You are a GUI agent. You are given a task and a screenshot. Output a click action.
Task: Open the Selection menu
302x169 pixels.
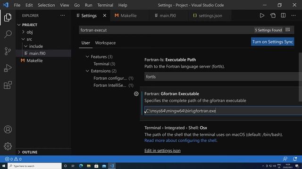point(46,5)
